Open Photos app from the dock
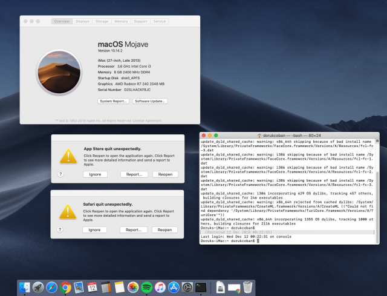 tap(133, 287)
